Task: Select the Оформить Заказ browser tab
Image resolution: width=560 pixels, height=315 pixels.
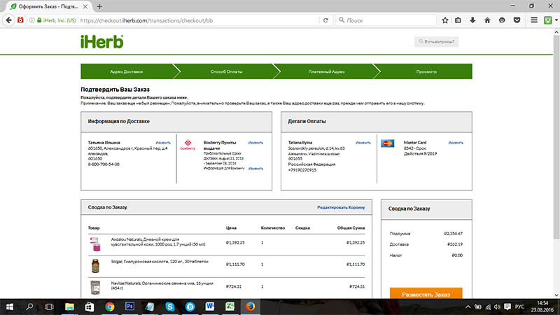Action: pyautogui.click(x=48, y=6)
